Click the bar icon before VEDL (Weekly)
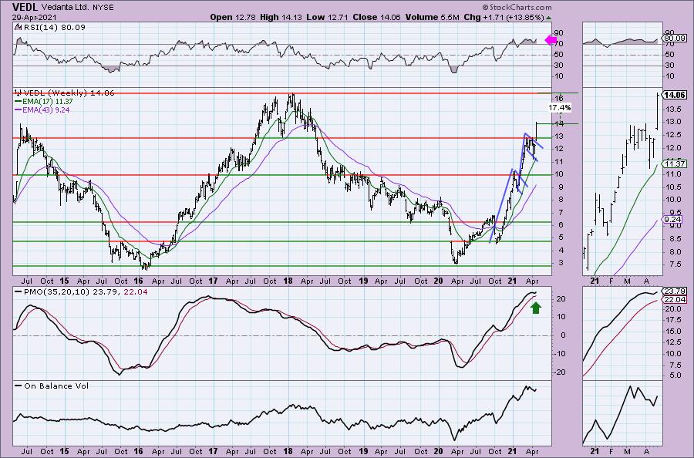This screenshot has height=458, width=694. click(x=18, y=93)
